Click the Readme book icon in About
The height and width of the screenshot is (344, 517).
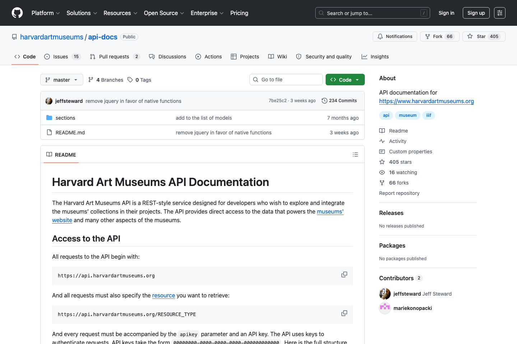(382, 130)
